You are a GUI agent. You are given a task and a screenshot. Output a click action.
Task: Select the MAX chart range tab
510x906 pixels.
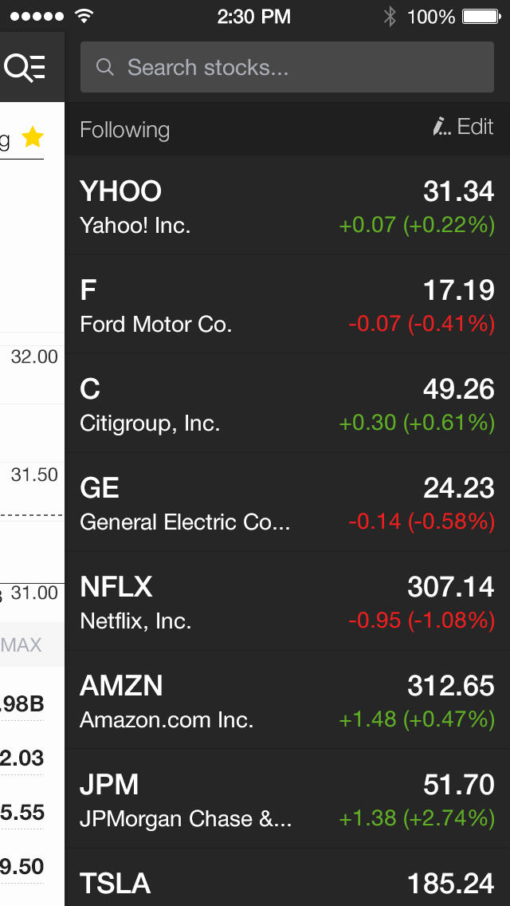pos(22,644)
